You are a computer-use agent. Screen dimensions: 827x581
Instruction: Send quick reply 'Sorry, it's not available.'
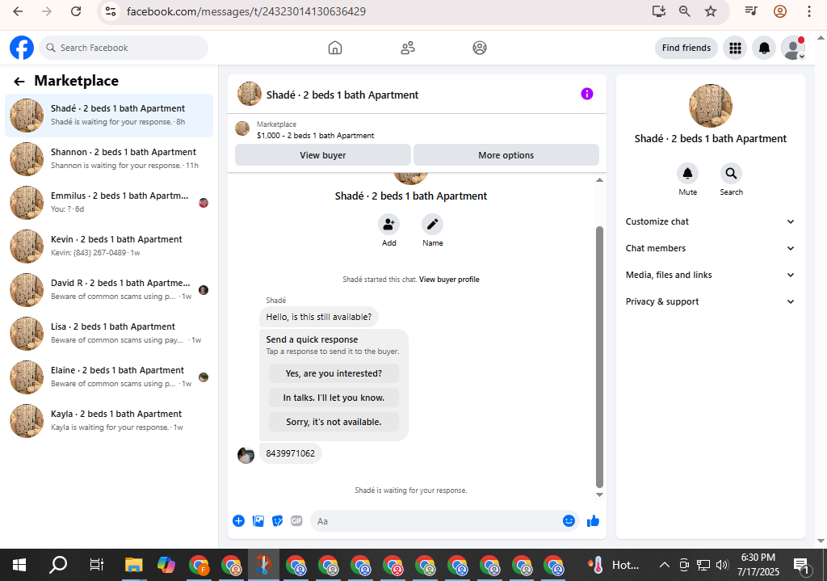334,422
